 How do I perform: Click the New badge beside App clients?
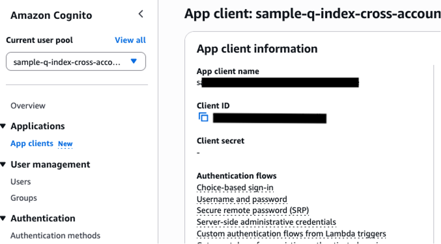point(65,144)
